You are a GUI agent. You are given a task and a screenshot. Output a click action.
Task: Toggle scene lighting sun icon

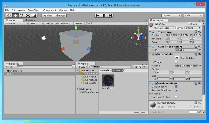(x=52, y=23)
